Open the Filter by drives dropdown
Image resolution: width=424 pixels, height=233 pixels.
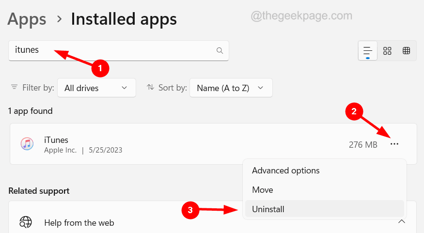(96, 88)
